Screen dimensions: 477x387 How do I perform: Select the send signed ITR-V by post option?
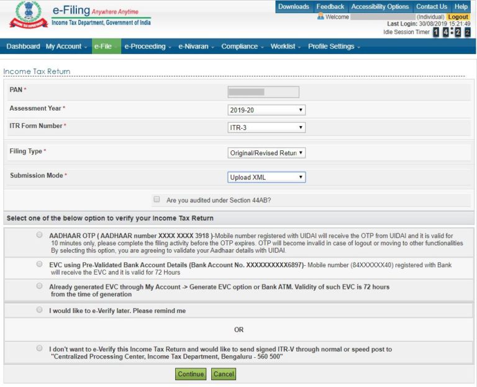(x=40, y=348)
